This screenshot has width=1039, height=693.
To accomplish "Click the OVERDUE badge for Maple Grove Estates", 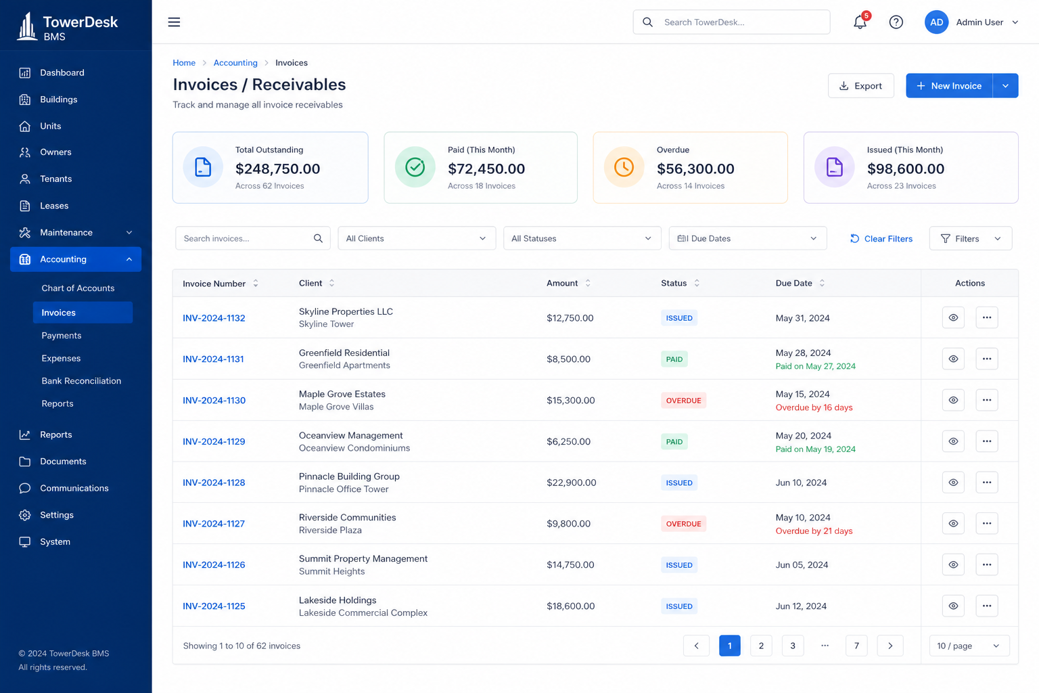I will [683, 400].
